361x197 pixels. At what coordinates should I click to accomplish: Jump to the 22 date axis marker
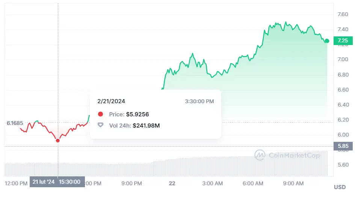point(172,183)
